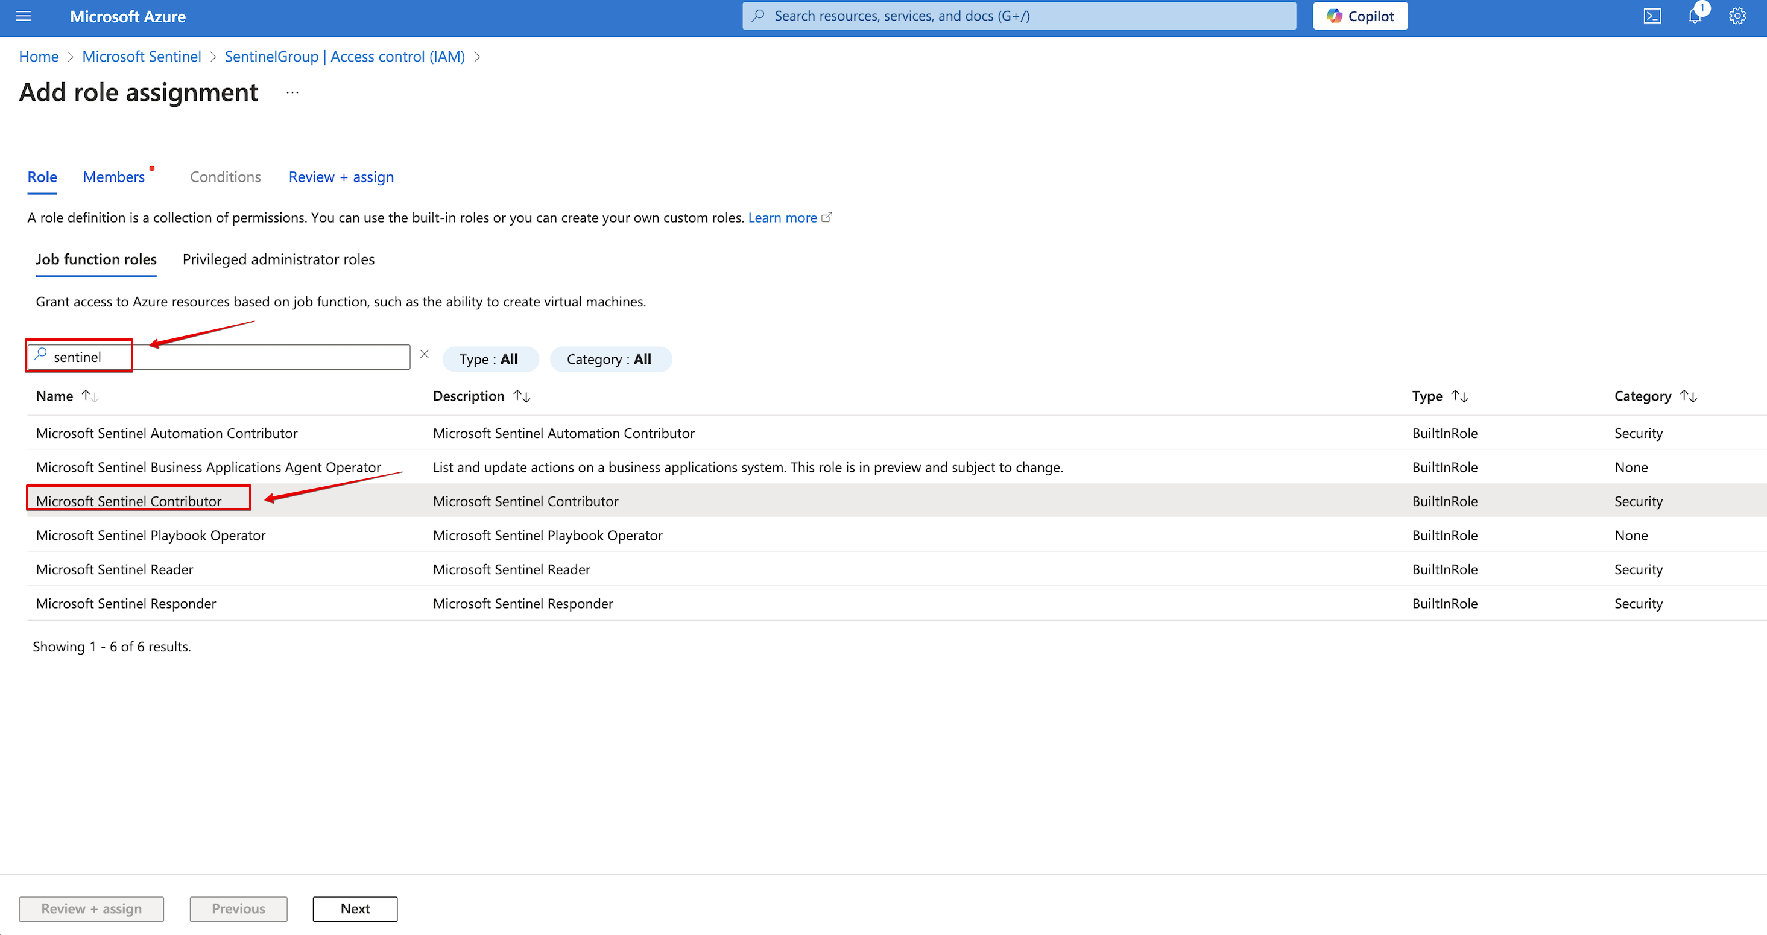This screenshot has width=1767, height=935.
Task: Switch to the Members tab
Action: coord(114,177)
